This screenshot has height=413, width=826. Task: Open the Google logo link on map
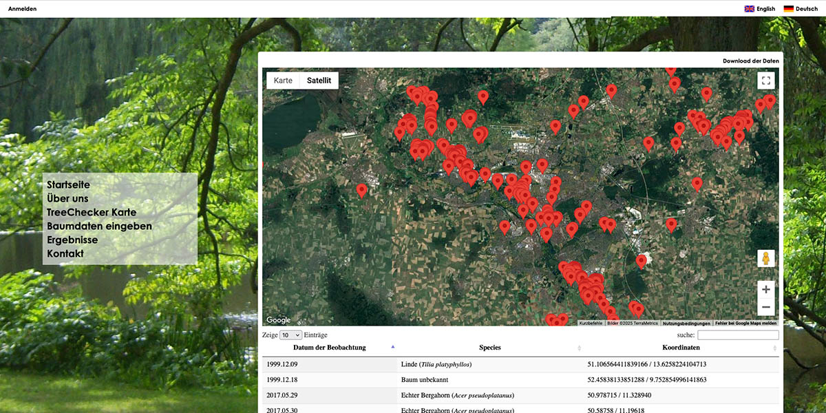pyautogui.click(x=279, y=320)
